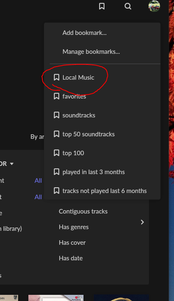Select Has genres filter option

[74, 227]
